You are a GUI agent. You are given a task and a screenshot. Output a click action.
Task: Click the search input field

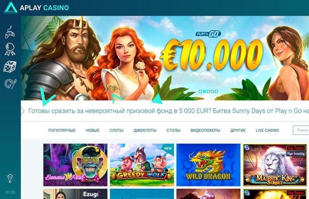pyautogui.click(x=301, y=130)
